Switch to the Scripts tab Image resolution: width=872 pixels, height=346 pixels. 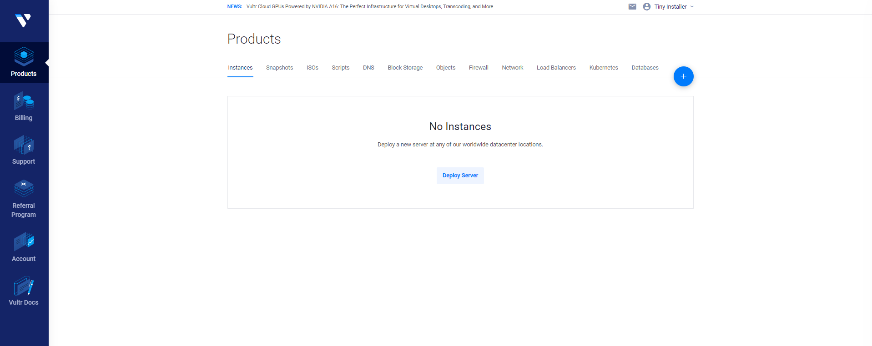tap(341, 68)
